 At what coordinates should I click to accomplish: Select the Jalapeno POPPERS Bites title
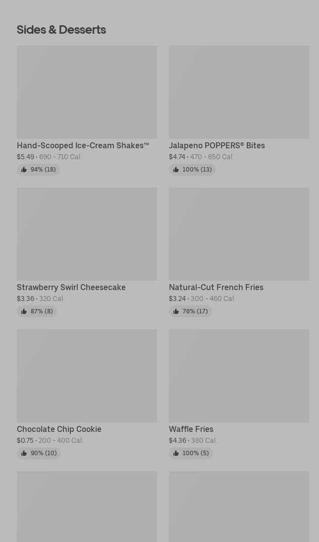pyautogui.click(x=217, y=145)
